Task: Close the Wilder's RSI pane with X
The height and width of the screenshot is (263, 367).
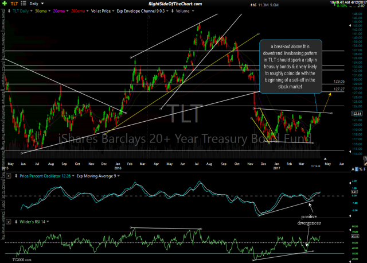Action: (x=9, y=222)
